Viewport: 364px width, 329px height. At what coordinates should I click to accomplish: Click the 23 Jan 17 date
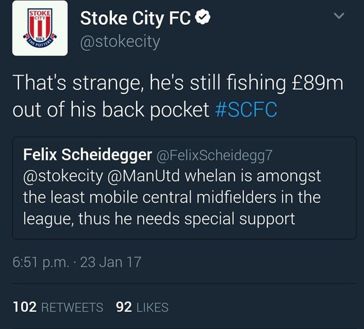(111, 262)
